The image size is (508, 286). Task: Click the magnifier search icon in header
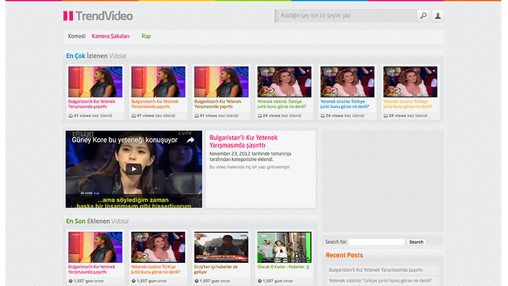tap(423, 16)
